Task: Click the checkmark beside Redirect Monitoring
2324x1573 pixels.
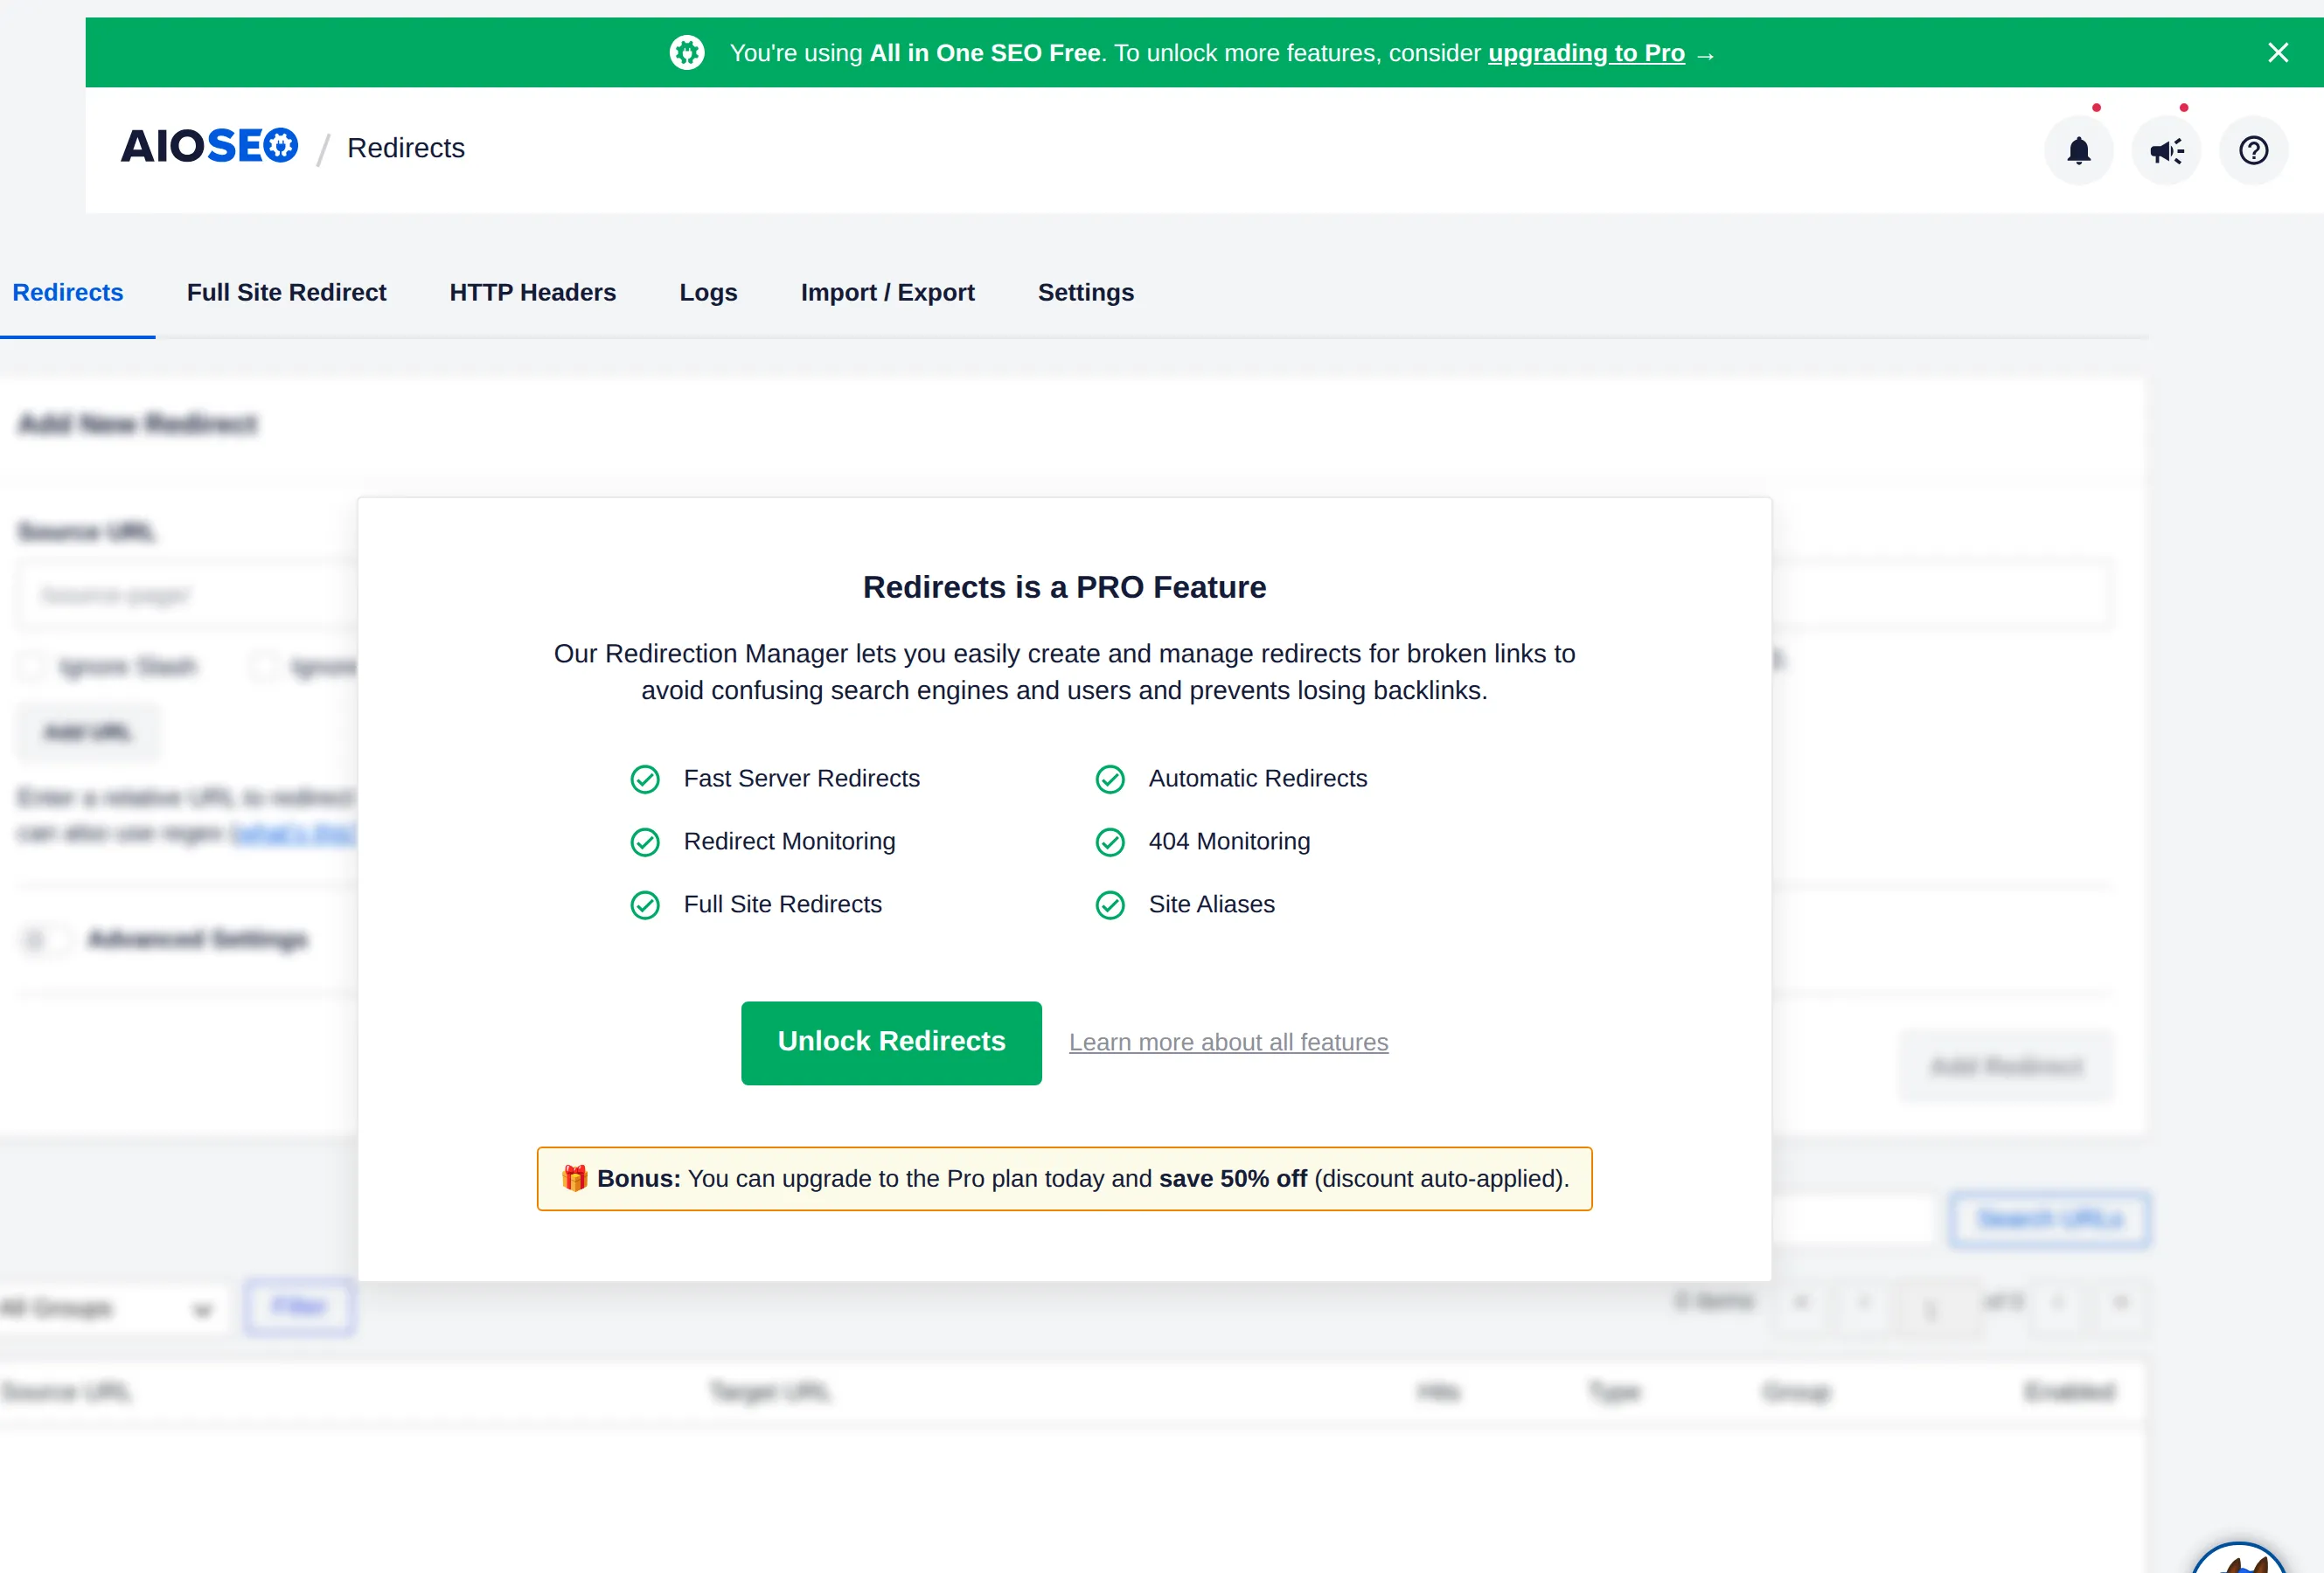Action: click(645, 842)
